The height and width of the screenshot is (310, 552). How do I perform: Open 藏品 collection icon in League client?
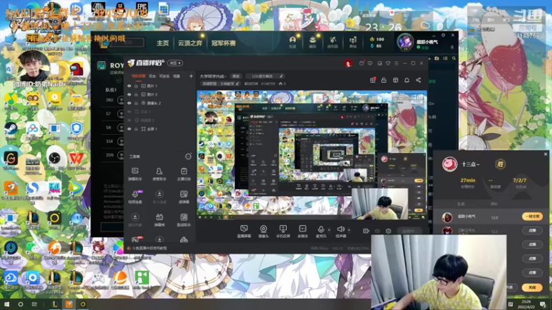pyautogui.click(x=313, y=42)
